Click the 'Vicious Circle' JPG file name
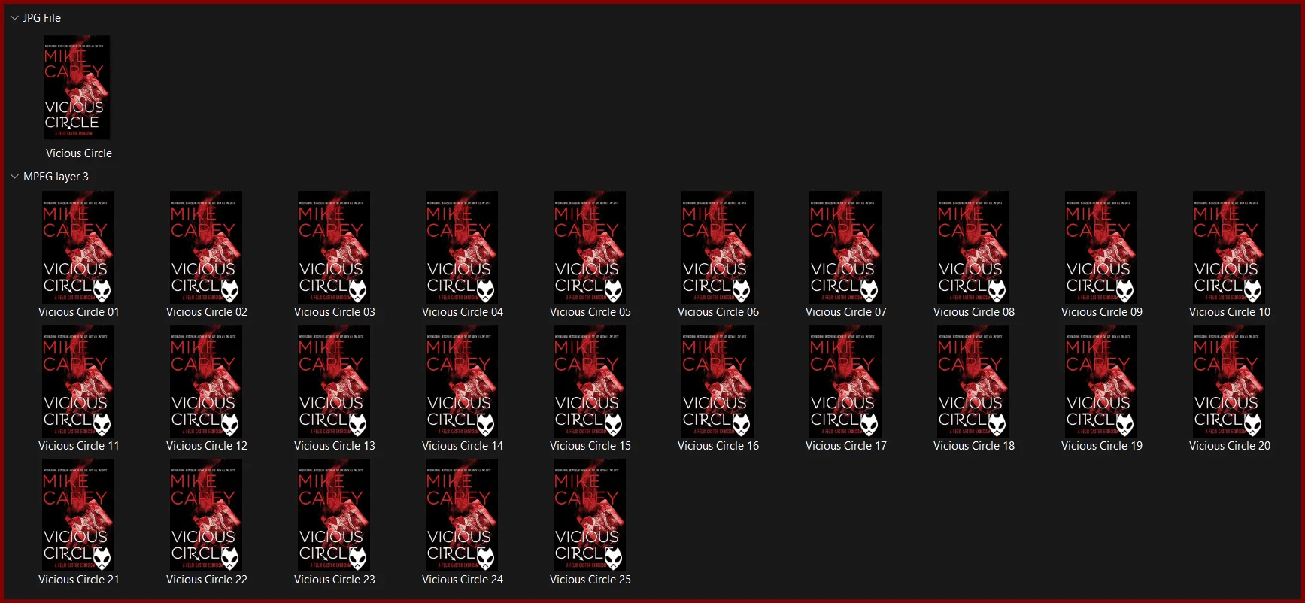This screenshot has width=1305, height=603. (79, 153)
